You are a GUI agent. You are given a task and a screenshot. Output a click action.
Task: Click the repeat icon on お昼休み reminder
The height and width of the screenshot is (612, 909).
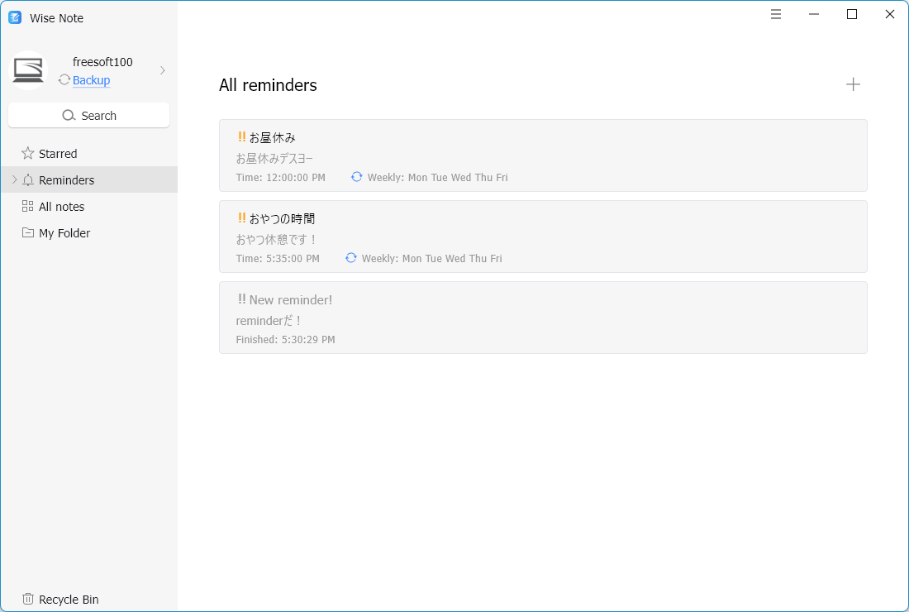click(356, 177)
